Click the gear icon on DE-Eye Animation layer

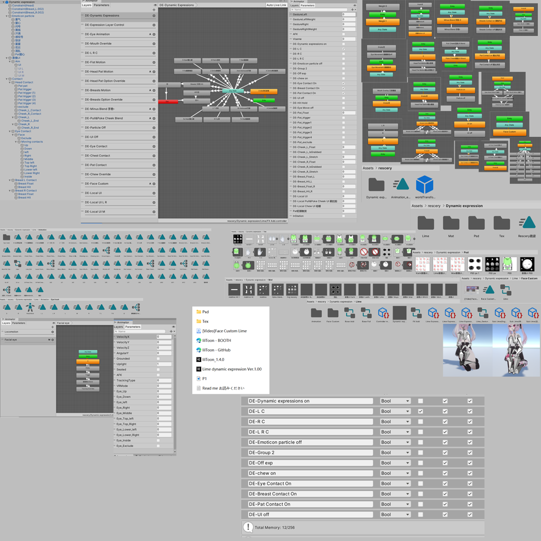(x=154, y=34)
